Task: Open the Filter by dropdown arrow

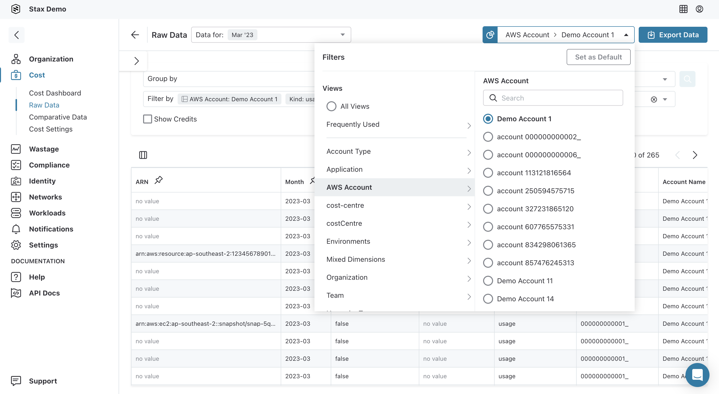Action: [x=665, y=99]
